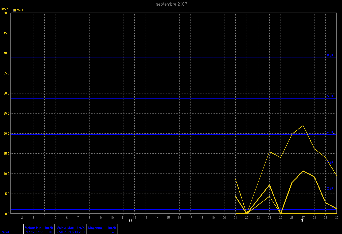This screenshot has width=342, height=234.
Task: Click the 3 Bft Beaufort label
Action: pyautogui.click(x=330, y=163)
